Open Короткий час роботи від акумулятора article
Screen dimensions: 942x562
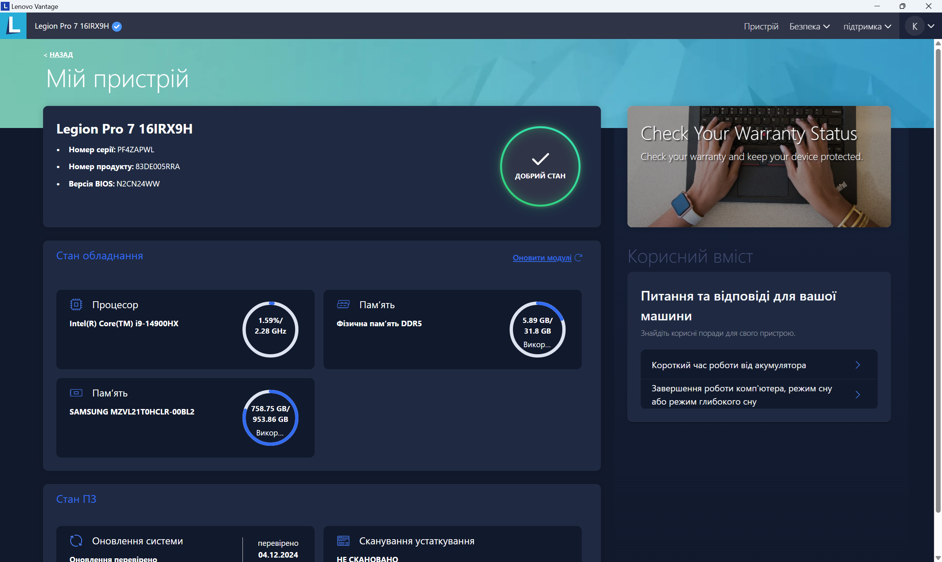point(758,365)
